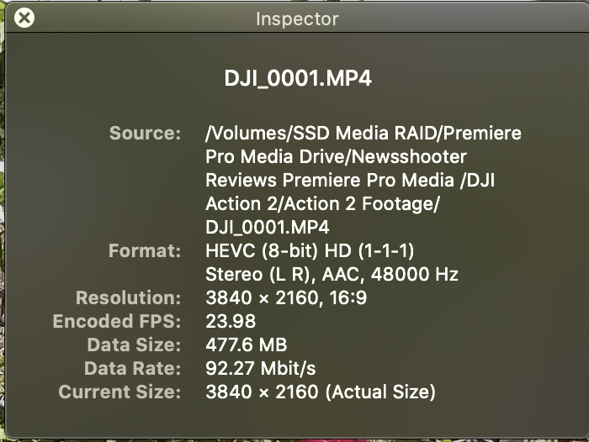Click the Inspector title in the title bar
This screenshot has height=442, width=589.
click(296, 18)
